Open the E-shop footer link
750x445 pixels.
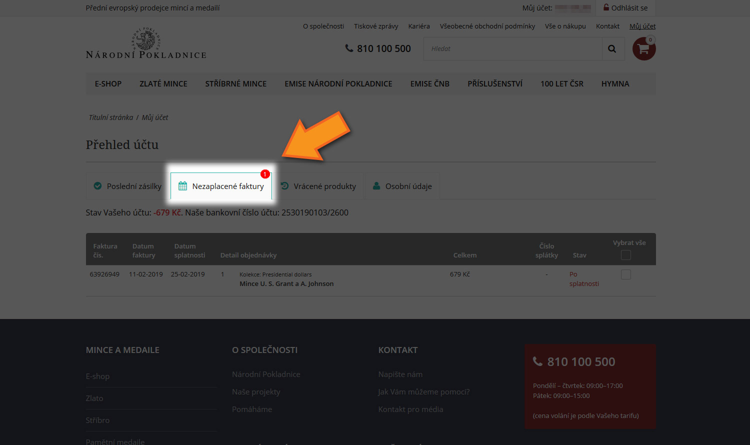(x=97, y=376)
